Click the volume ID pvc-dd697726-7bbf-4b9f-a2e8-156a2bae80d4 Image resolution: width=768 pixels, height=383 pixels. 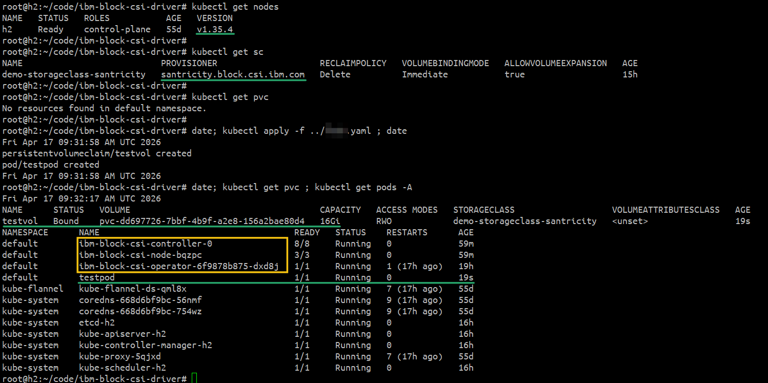click(202, 221)
